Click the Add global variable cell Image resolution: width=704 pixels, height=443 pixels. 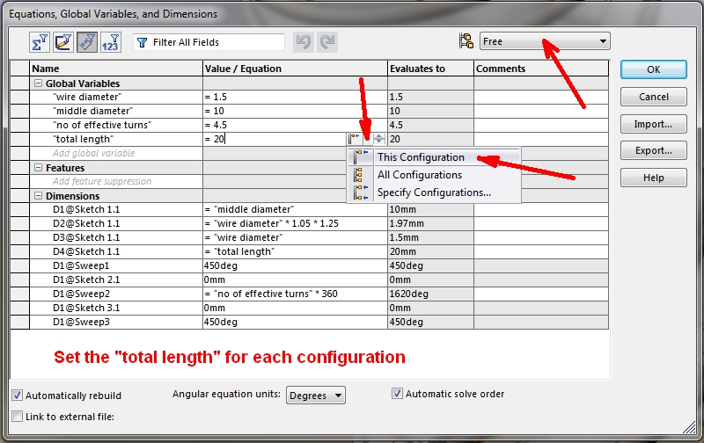(x=116, y=153)
